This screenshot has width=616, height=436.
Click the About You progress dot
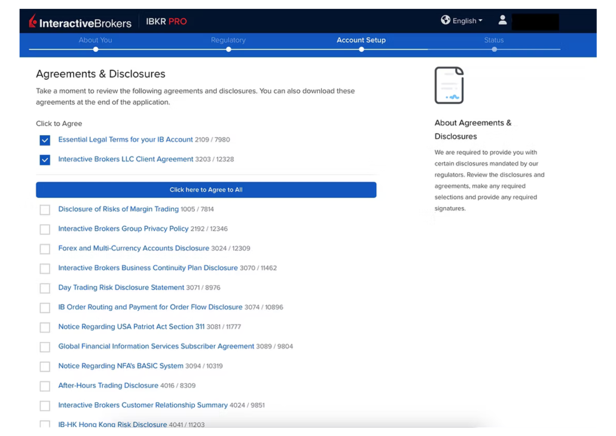pos(96,50)
